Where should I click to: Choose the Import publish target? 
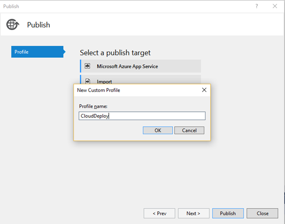141,79
